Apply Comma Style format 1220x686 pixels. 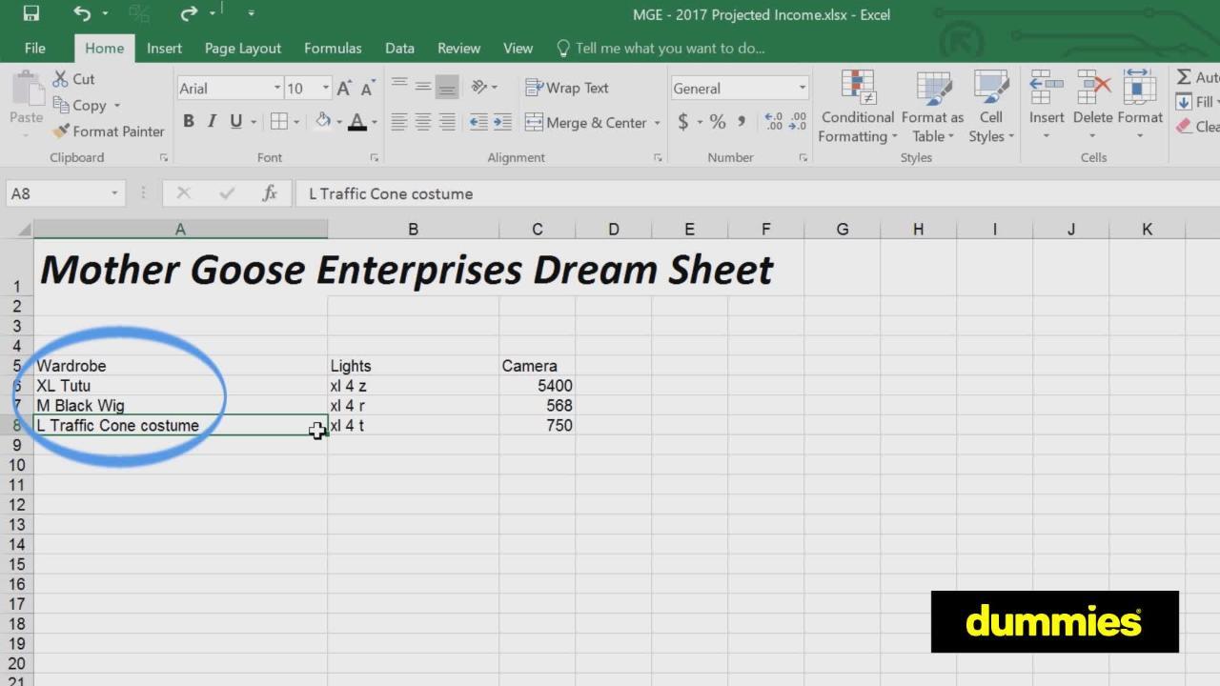coord(742,122)
